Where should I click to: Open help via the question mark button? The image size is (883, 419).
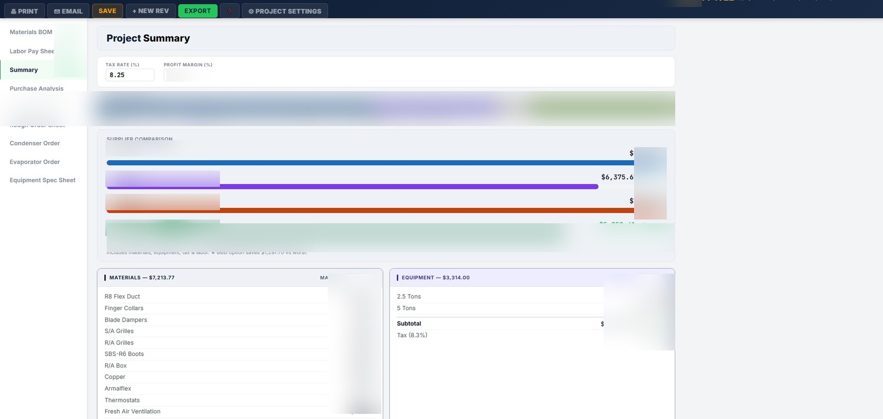click(230, 11)
